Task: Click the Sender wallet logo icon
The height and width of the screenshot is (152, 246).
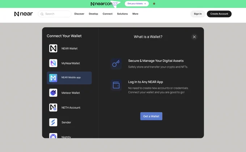Action: pos(53,122)
